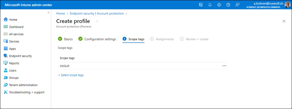Go to the Basics step
Screen dimensions: 292x109
pos(65,39)
